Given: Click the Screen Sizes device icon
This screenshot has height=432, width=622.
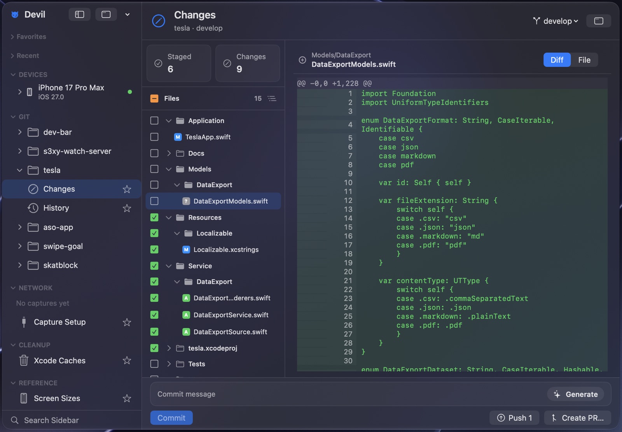Looking at the screenshot, I should click(x=24, y=398).
